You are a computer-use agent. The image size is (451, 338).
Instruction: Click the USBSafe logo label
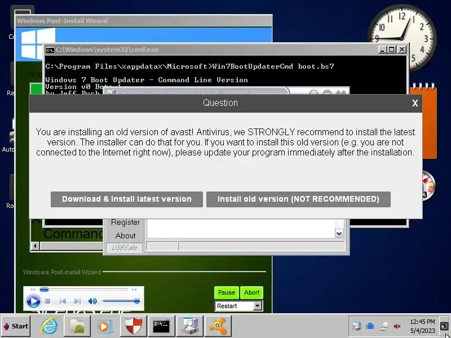(124, 248)
